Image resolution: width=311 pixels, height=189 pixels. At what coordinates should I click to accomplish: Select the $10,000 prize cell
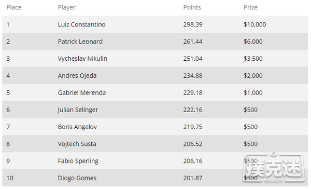pos(255,24)
